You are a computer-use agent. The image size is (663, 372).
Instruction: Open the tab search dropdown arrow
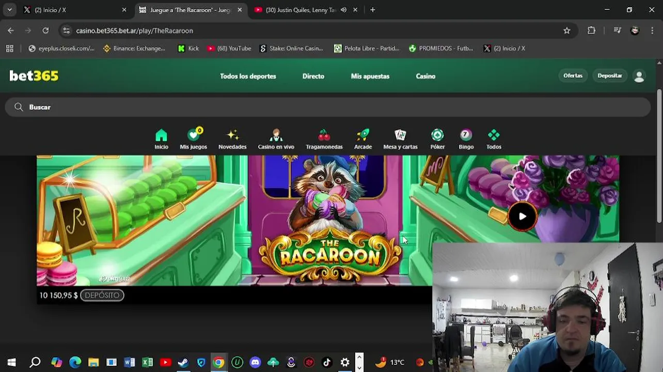[9, 10]
